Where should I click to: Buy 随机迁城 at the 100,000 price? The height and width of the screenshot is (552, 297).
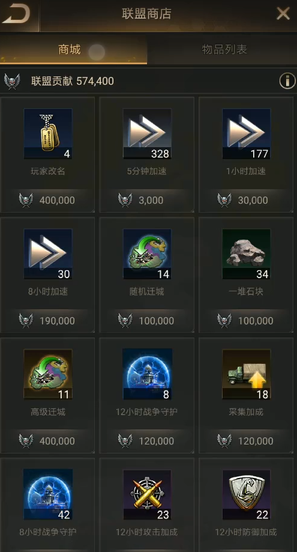146,321
